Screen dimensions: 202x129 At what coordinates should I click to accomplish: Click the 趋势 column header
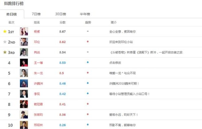coord(88,22)
